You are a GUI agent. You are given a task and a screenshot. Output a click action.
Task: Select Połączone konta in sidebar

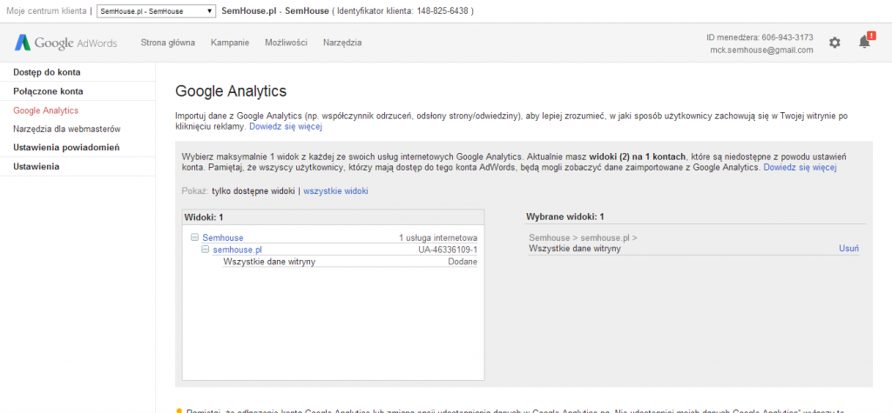[48, 91]
